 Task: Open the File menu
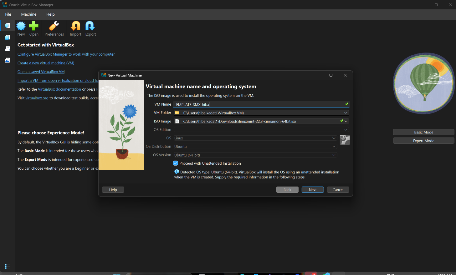point(8,14)
